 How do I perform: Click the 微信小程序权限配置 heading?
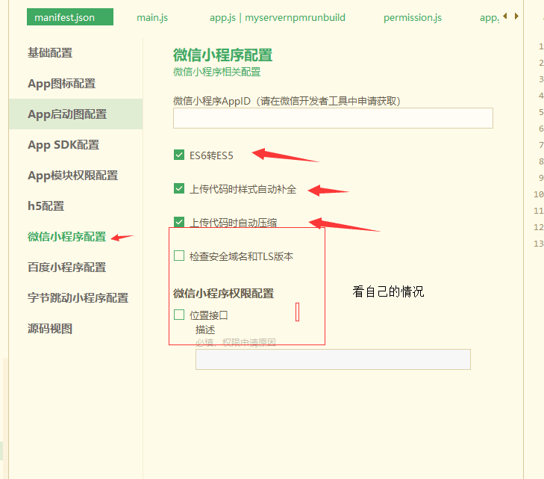click(x=223, y=294)
